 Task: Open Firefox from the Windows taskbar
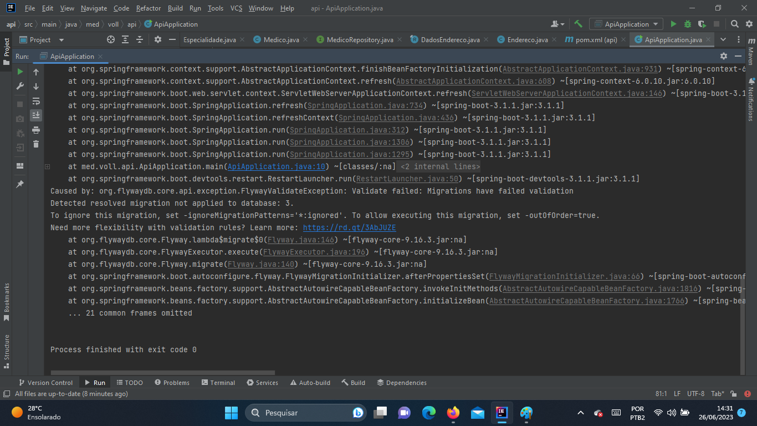point(453,413)
